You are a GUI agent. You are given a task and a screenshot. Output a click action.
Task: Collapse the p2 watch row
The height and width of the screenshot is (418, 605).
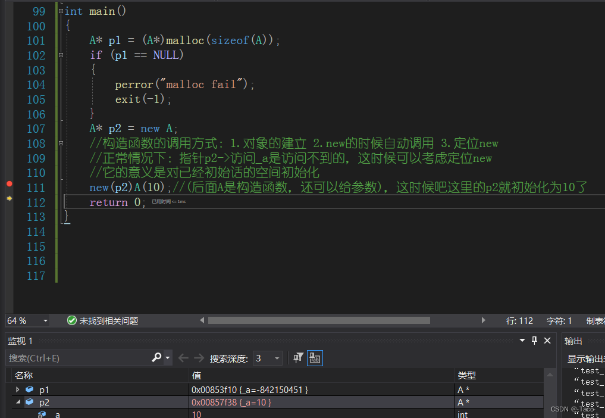18,402
